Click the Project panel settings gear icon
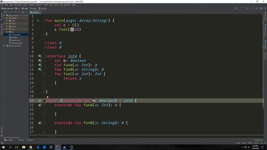The image size is (267, 150). [23, 12]
